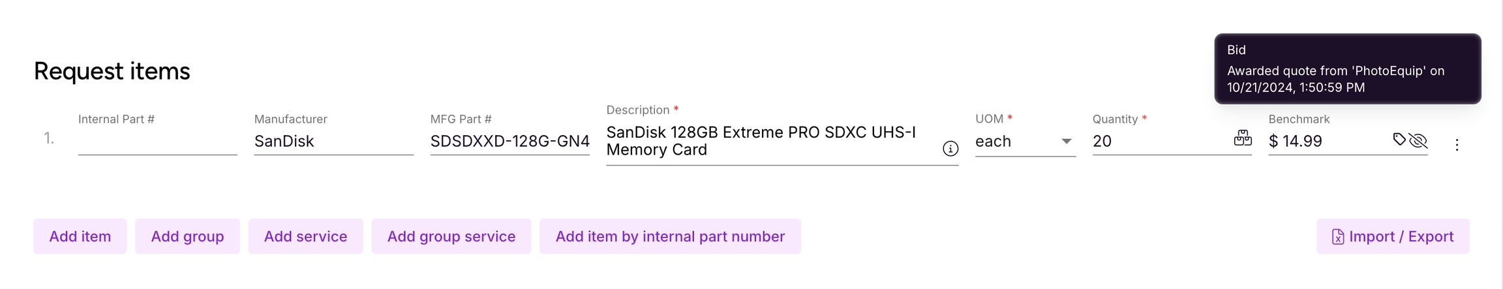The image size is (1503, 289).
Task: Click the Bid awarded quote tooltip
Action: [1347, 68]
